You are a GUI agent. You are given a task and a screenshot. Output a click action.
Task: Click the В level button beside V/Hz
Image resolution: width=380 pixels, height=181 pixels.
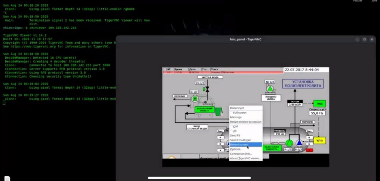tap(310, 137)
